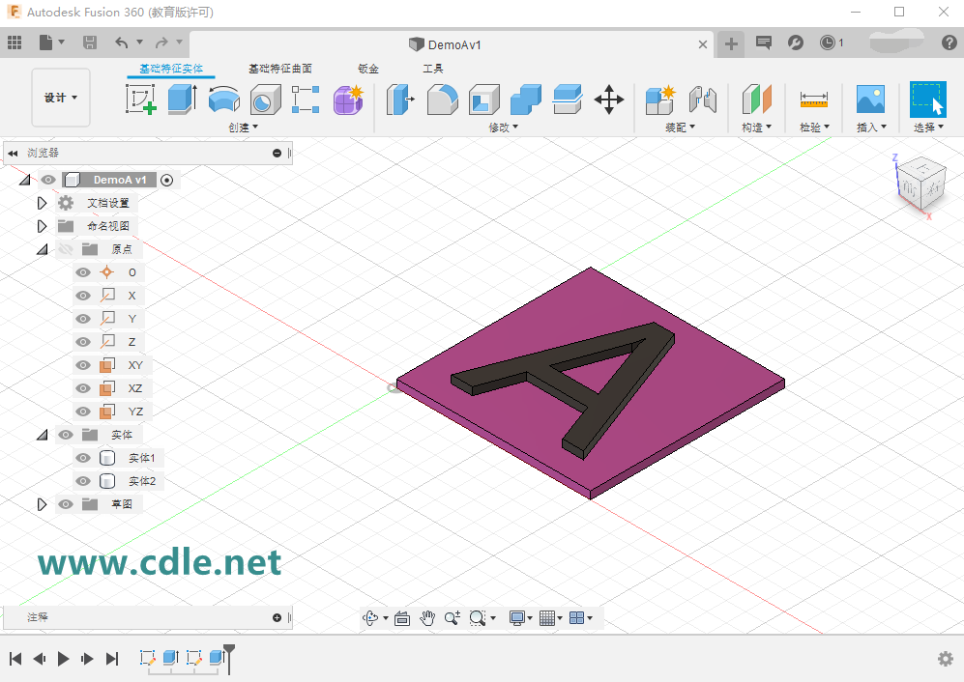Collapse the 原点 folder
This screenshot has height=682, width=964.
[x=42, y=249]
